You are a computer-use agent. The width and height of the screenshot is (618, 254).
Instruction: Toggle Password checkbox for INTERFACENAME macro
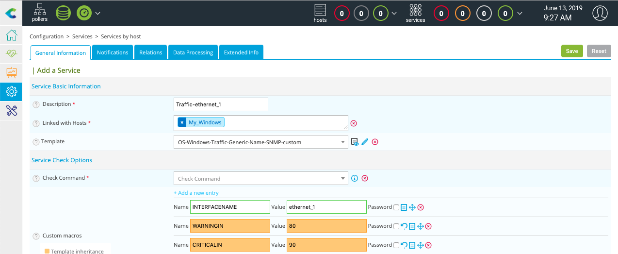point(396,207)
